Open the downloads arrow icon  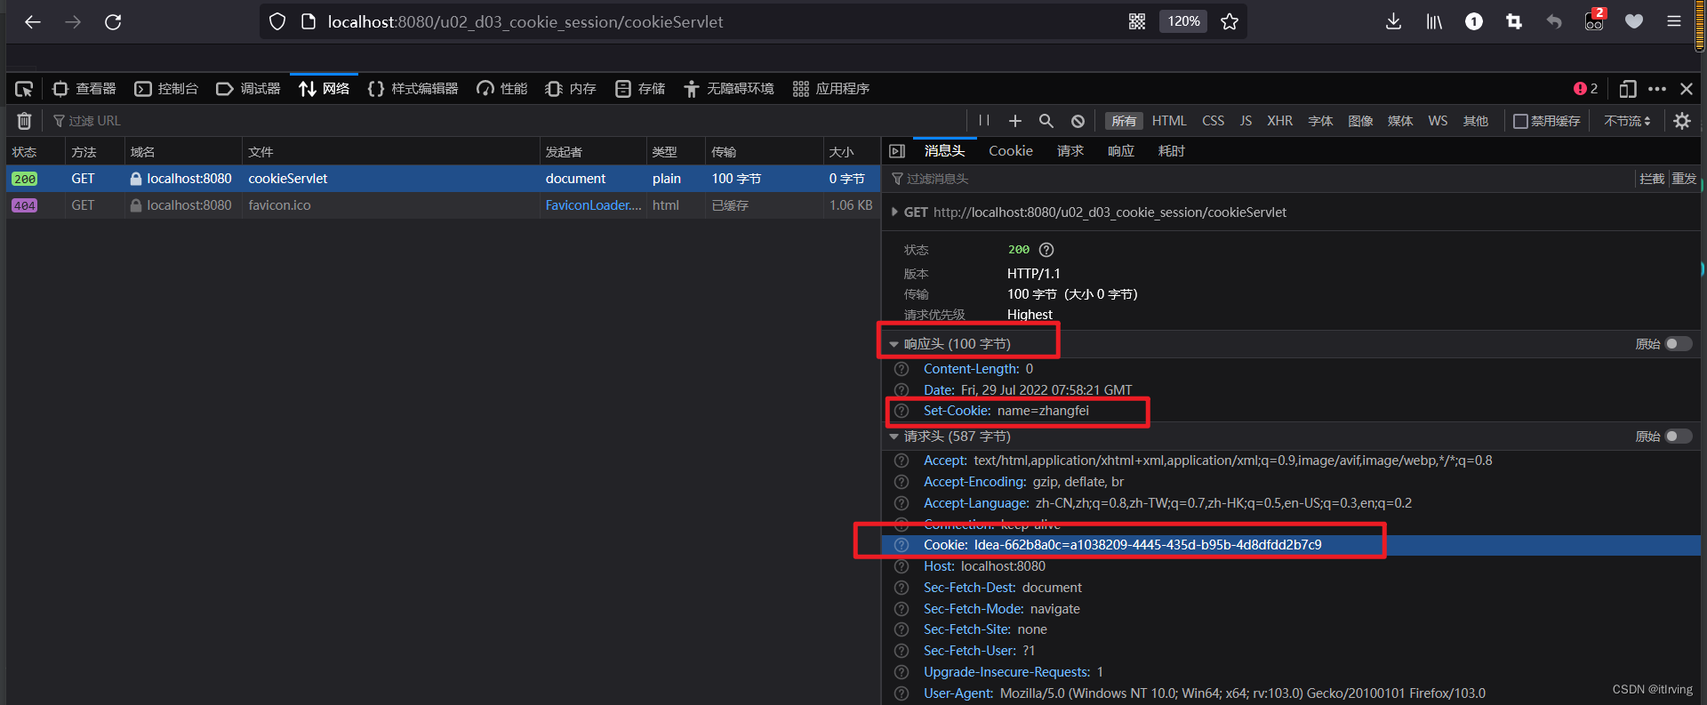click(1393, 21)
